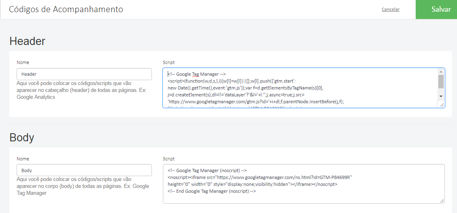
Task: Click the 'Códigos de Acompanhamento' page title
Action: pyautogui.click(x=66, y=9)
